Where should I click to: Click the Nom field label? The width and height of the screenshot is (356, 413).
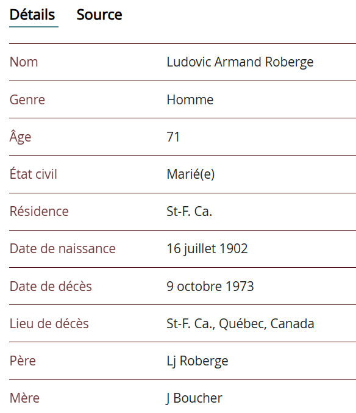pos(24,62)
